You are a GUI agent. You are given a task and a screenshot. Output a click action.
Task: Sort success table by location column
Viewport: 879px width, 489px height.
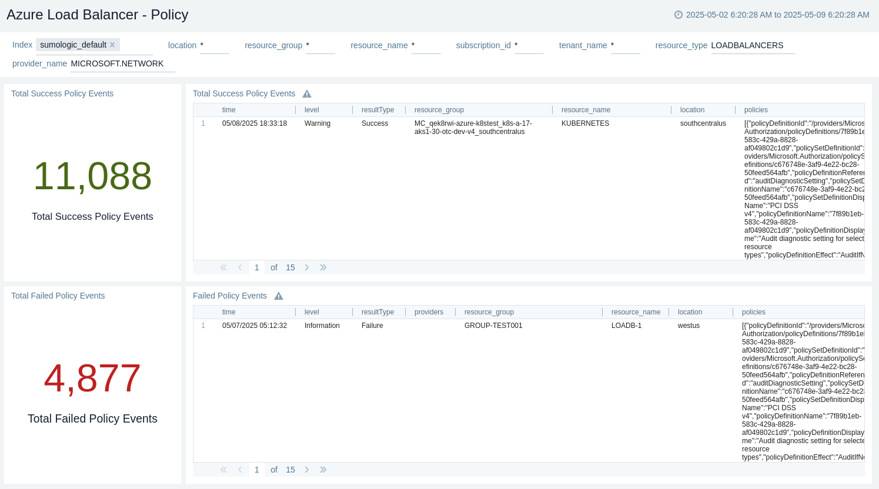692,110
